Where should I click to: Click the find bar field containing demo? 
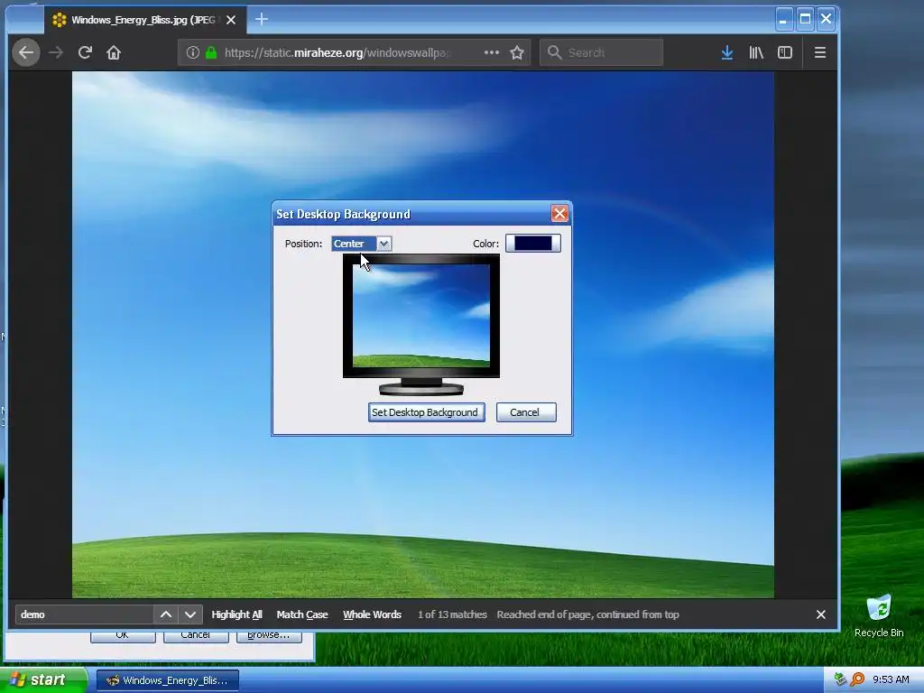[84, 614]
